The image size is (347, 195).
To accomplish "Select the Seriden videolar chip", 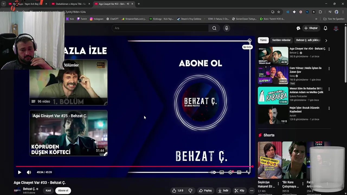I will click(281, 40).
